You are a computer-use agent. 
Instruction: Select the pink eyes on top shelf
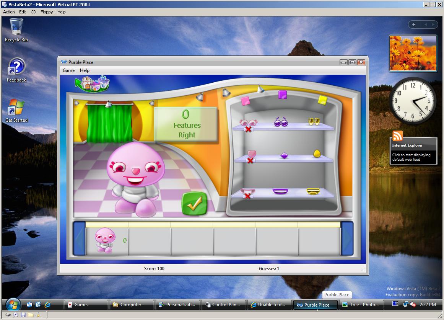pos(248,123)
